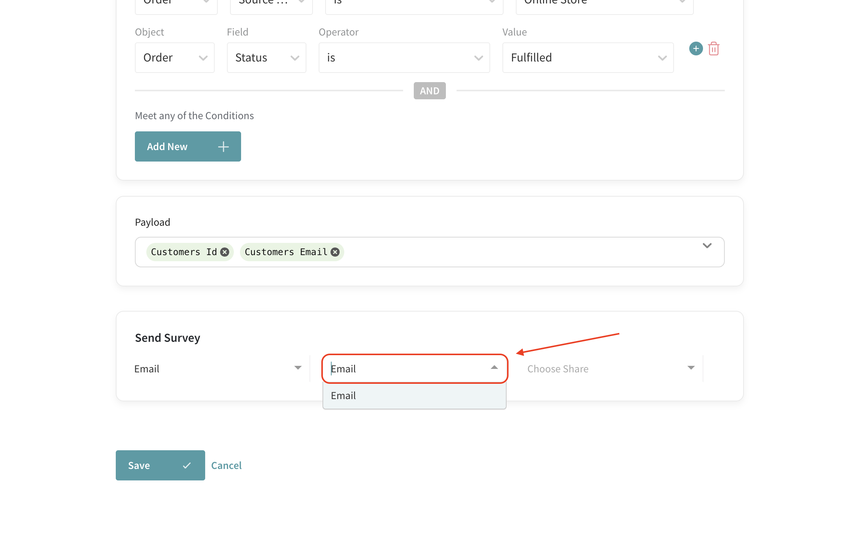The image size is (865, 540).
Task: Delete condition with the red trash icon
Action: click(713, 49)
